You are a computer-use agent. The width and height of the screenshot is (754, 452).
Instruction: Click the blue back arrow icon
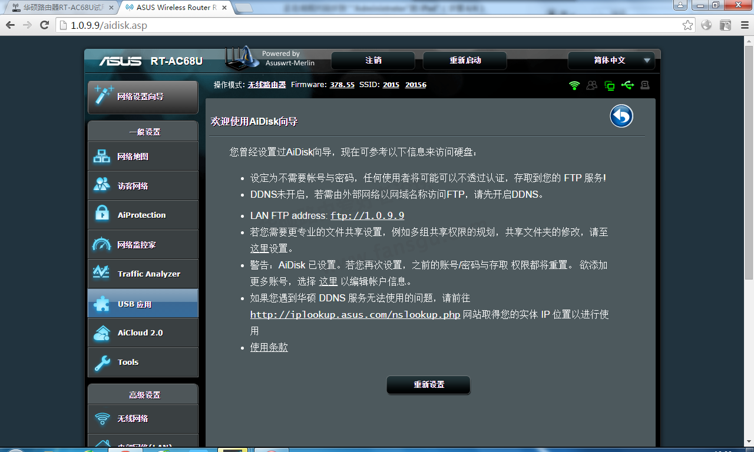tap(621, 116)
